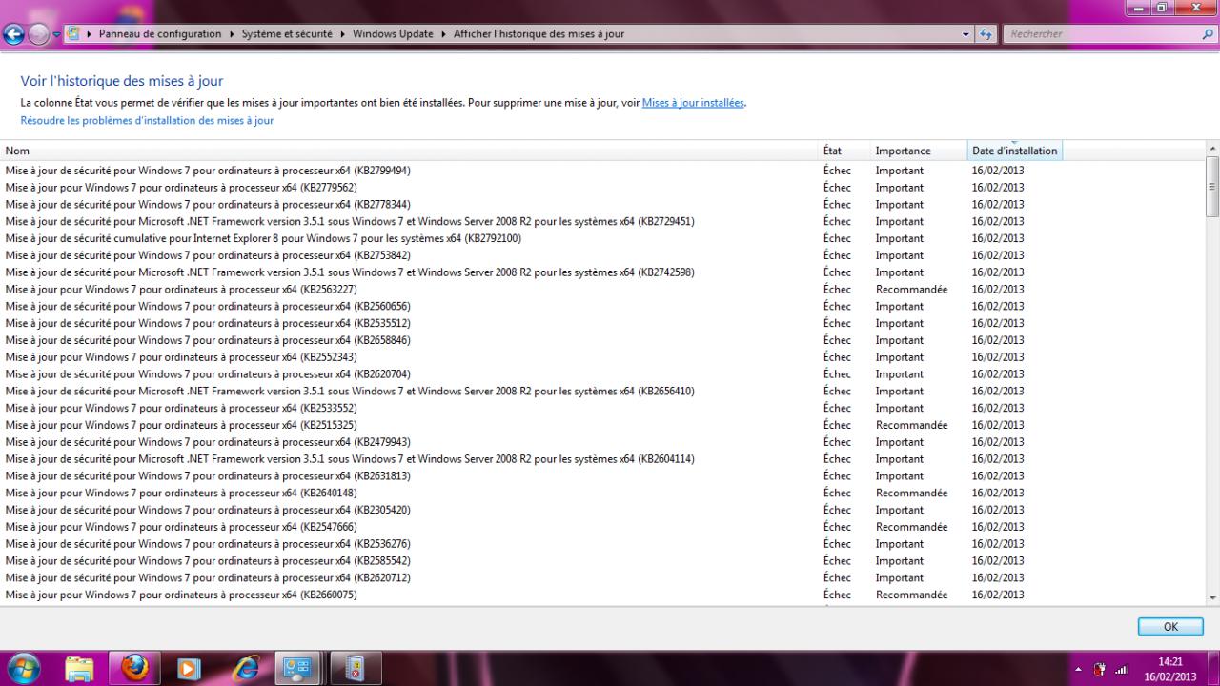Viewport: 1220px width, 686px height.
Task: Select the .NET Framework update KB2604114
Action: 602,459
